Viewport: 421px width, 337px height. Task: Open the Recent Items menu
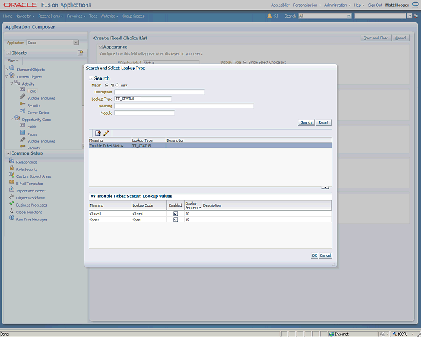[x=51, y=16]
